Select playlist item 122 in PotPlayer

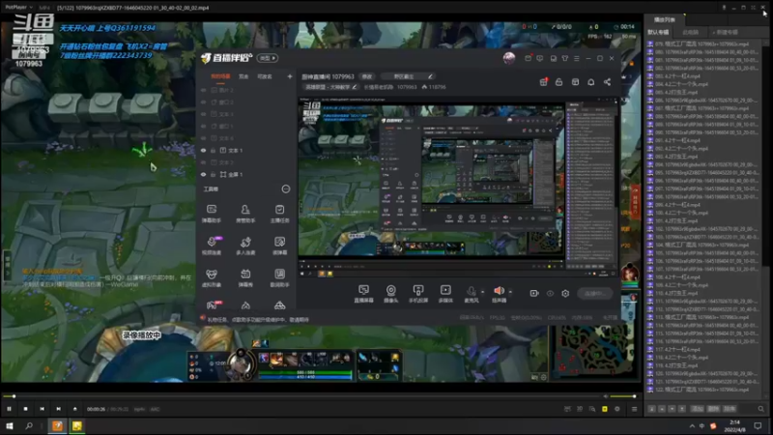pos(701,390)
